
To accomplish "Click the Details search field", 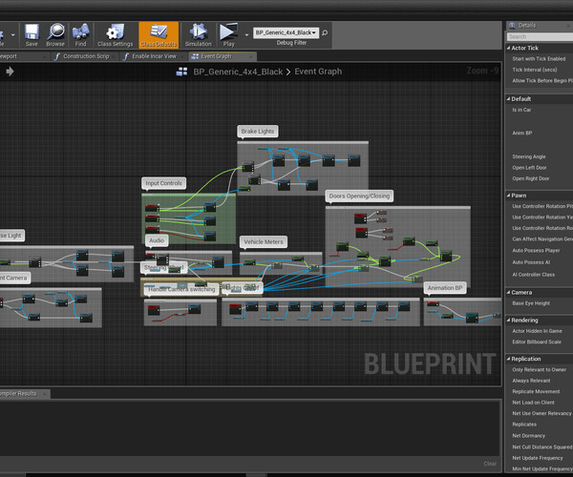I will [537, 36].
